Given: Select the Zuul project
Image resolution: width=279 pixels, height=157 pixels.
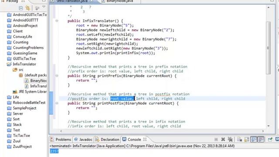Looking at the screenshot, I should tap(14, 141).
